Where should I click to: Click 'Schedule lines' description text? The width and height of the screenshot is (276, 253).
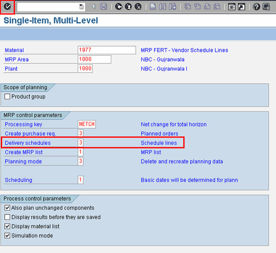(x=159, y=143)
